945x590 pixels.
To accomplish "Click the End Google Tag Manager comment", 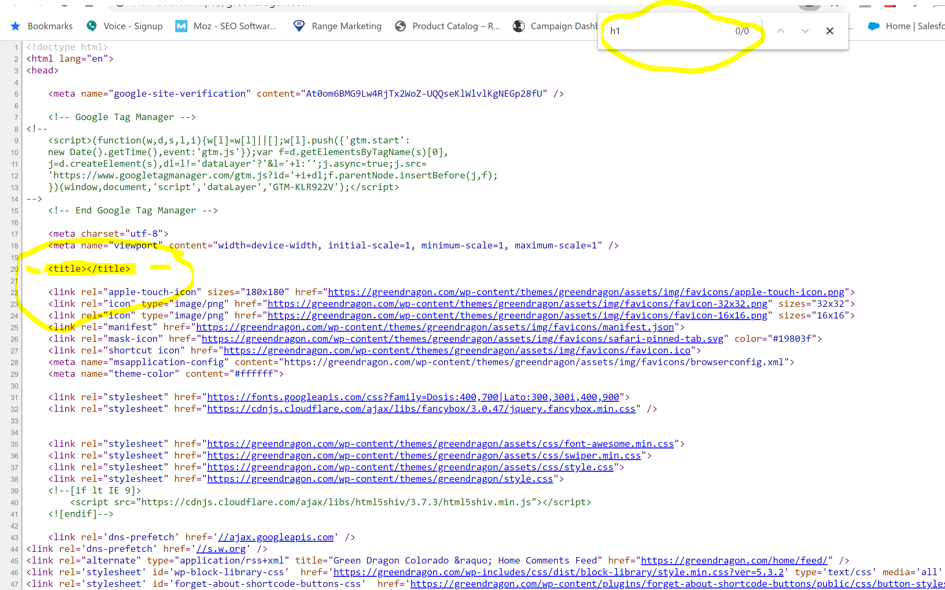I will (x=133, y=210).
